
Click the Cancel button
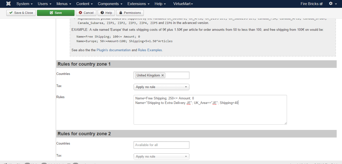[x=86, y=13]
